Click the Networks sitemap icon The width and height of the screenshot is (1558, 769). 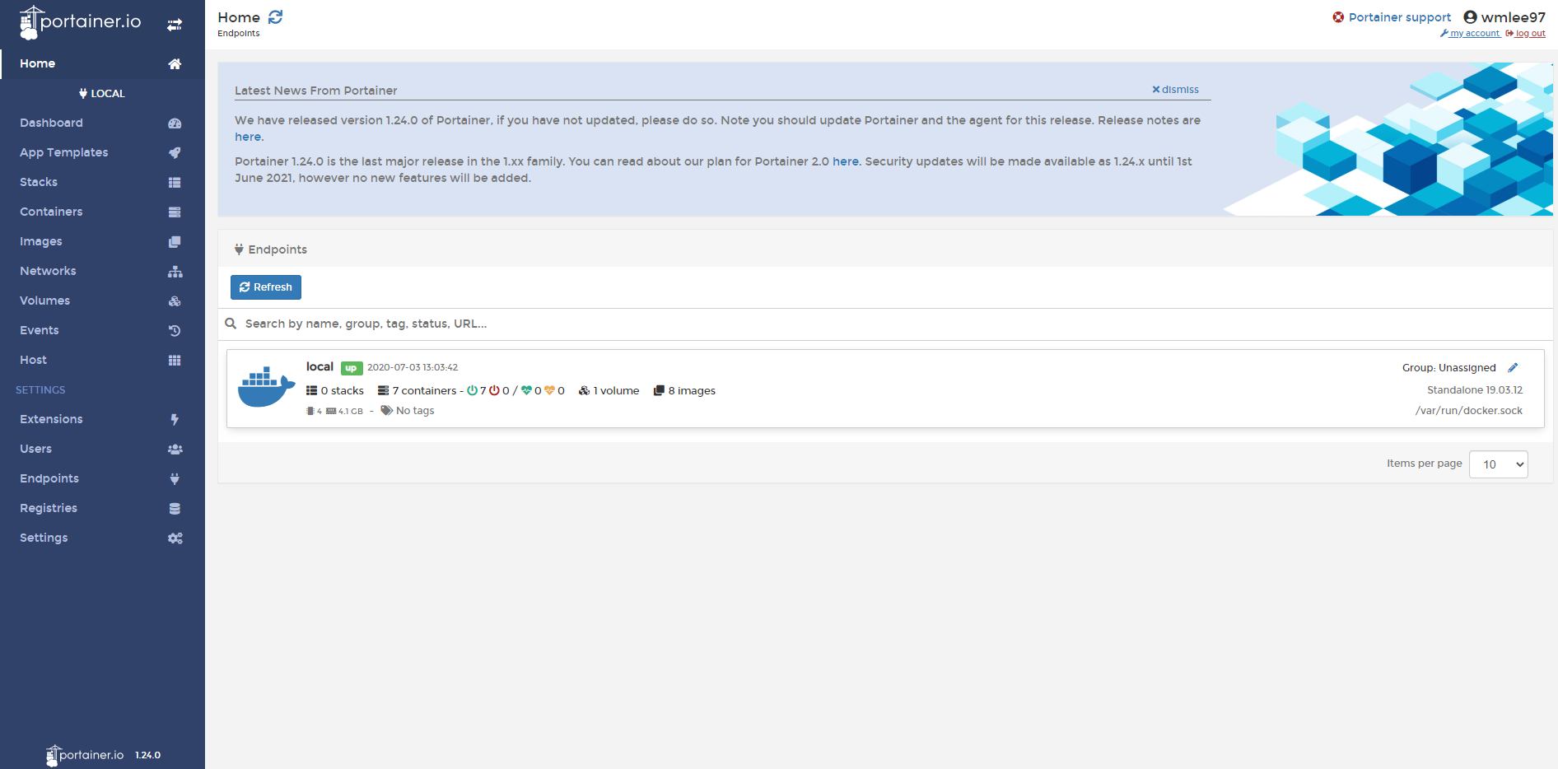tap(175, 271)
